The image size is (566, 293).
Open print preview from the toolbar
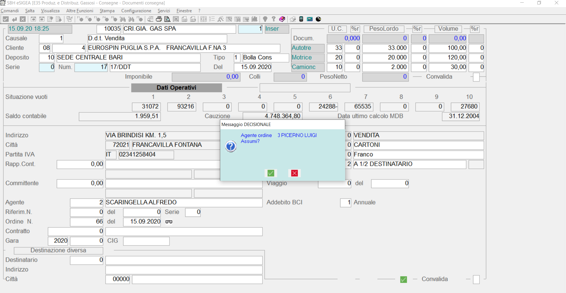click(x=167, y=19)
